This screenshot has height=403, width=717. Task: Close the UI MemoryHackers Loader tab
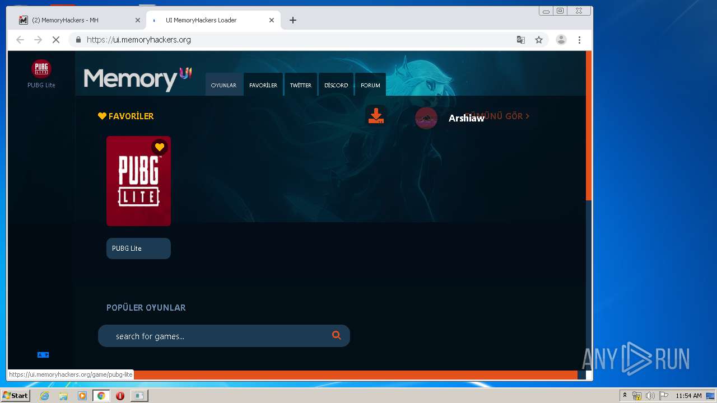coord(272,20)
